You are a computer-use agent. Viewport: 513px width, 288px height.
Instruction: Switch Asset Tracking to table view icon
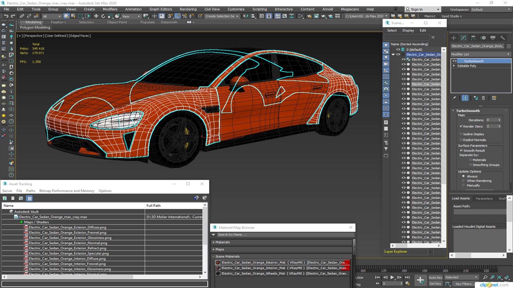pyautogui.click(x=30, y=198)
